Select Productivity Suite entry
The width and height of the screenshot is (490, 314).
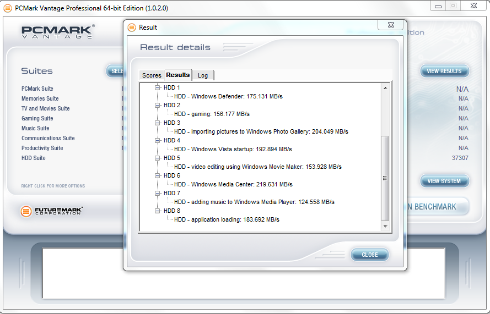(x=42, y=148)
